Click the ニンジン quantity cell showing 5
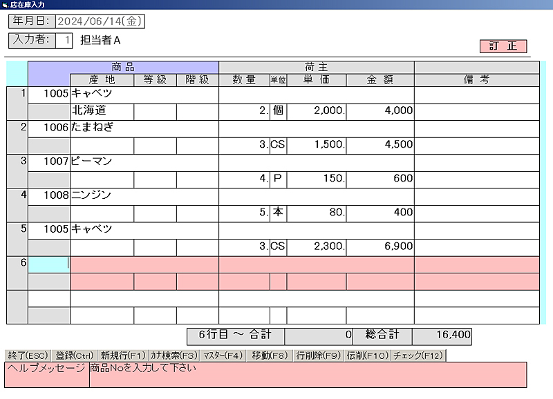 point(244,212)
